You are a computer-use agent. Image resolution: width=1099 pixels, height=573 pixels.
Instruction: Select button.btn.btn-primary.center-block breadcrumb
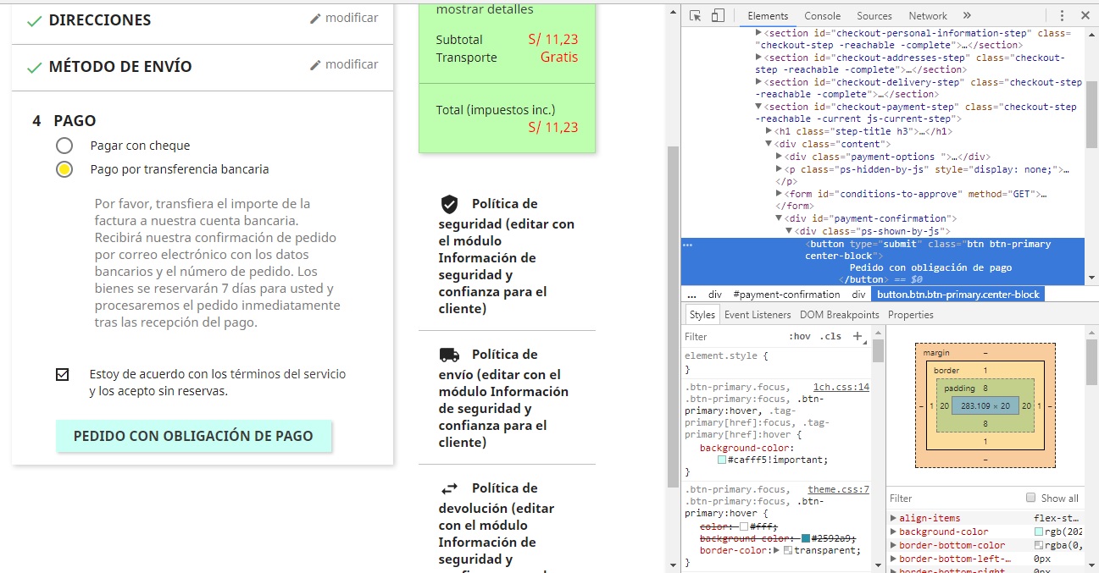click(957, 295)
